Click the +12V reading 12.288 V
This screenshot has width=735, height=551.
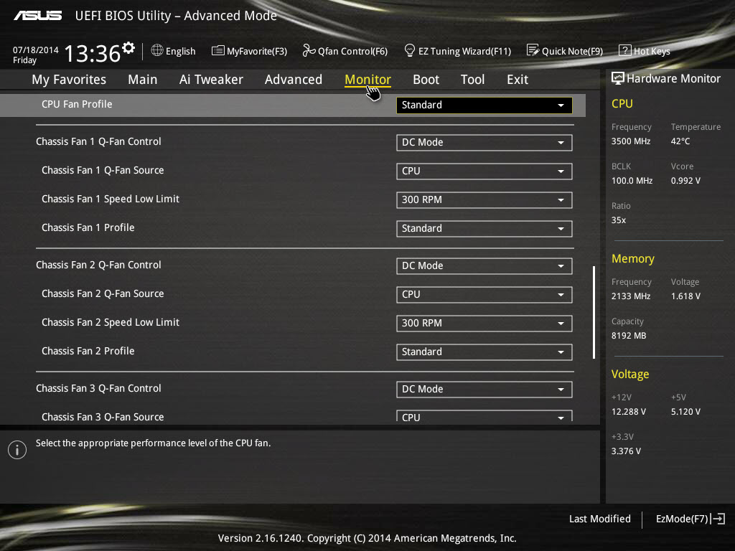[x=629, y=411]
